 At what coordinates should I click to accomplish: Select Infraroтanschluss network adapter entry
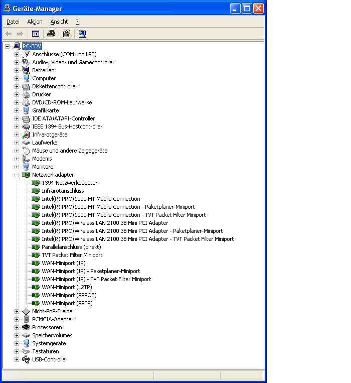[x=63, y=191]
